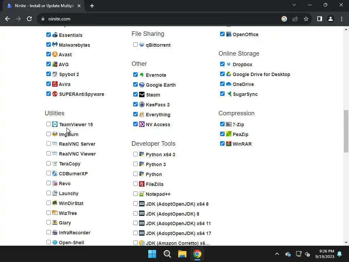Click the Launchy label
Screen dimensions: 349x262
tap(69, 193)
